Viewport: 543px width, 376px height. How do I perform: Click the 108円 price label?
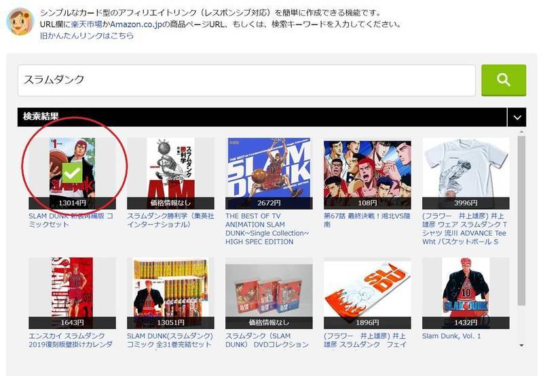(x=367, y=203)
